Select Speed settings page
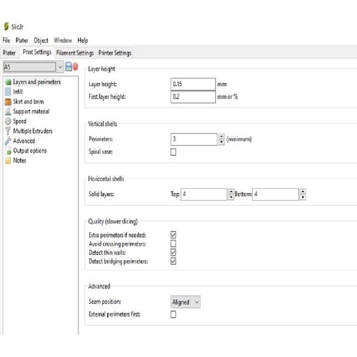This screenshot has height=357, width=357. click(x=20, y=121)
